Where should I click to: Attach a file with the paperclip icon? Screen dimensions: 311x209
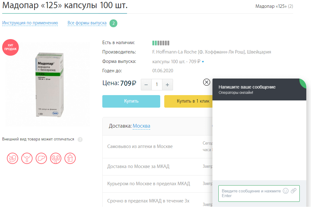pyautogui.click(x=293, y=191)
